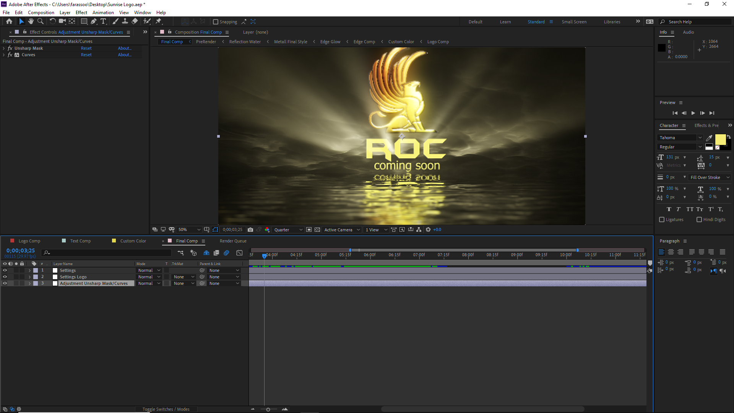734x413 pixels.
Task: Expand the Curves effect settings
Action: [x=5, y=54]
